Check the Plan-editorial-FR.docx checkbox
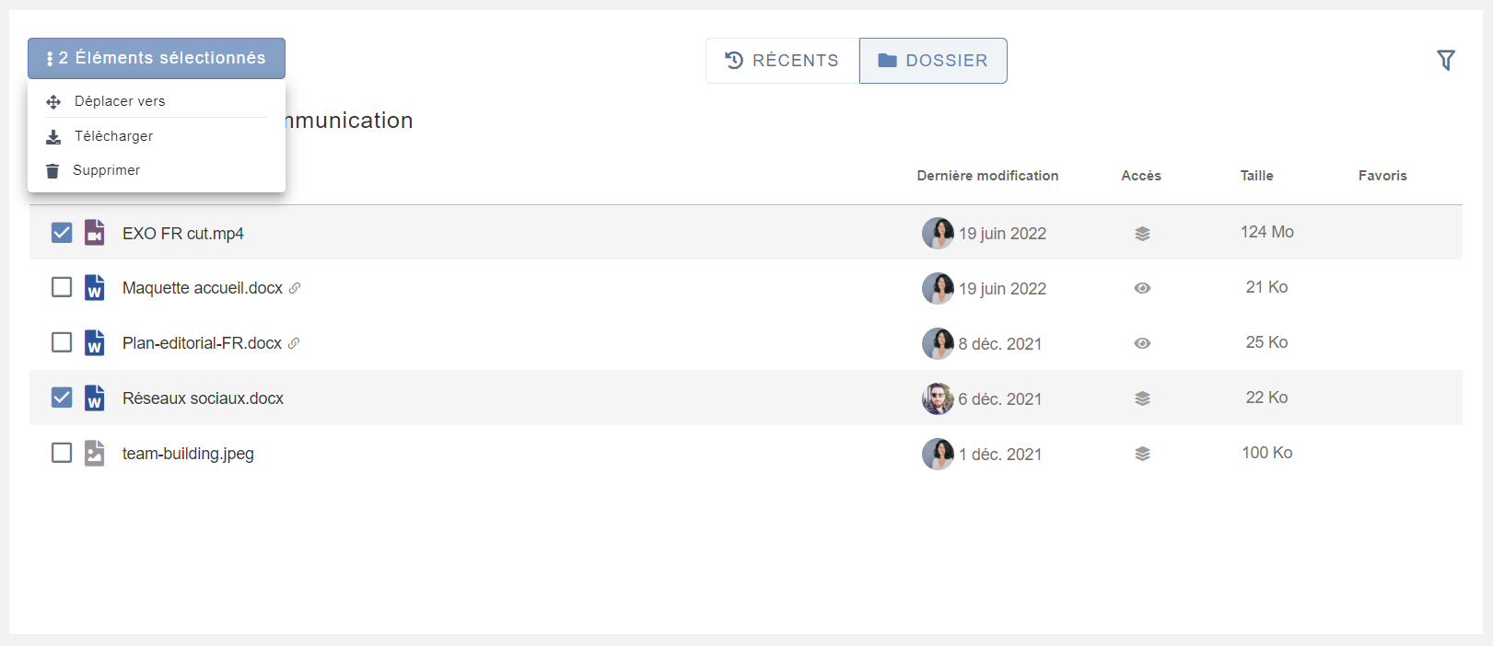1493x646 pixels. point(62,342)
